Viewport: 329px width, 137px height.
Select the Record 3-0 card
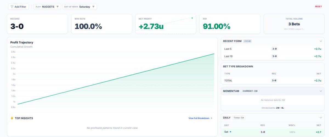pyautogui.click(x=37, y=24)
